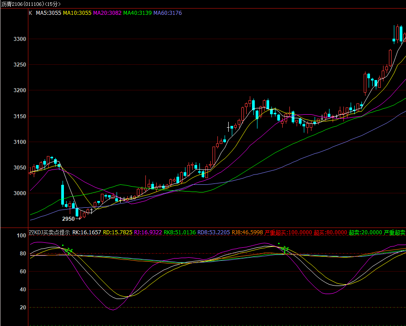Screen dimensions: 406x326
Task: Click the 2950 low price annotation
Action: [x=68, y=219]
